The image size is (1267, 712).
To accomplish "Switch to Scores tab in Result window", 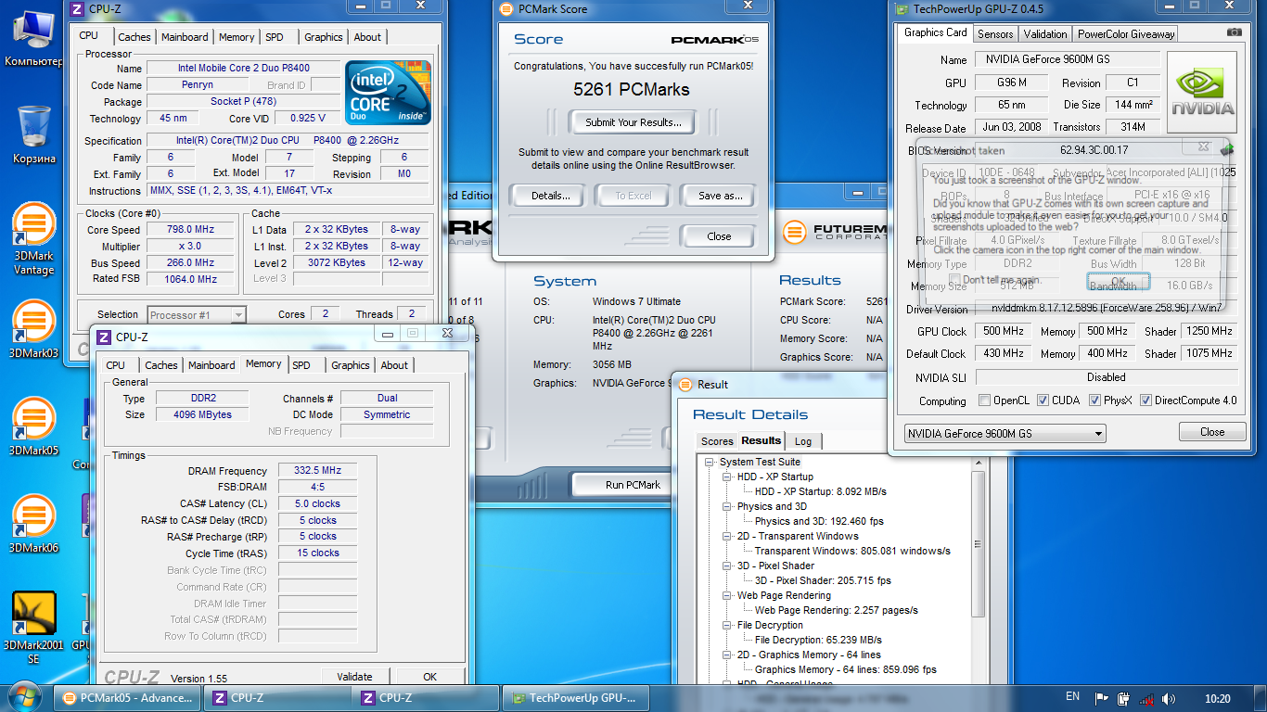I will click(717, 441).
